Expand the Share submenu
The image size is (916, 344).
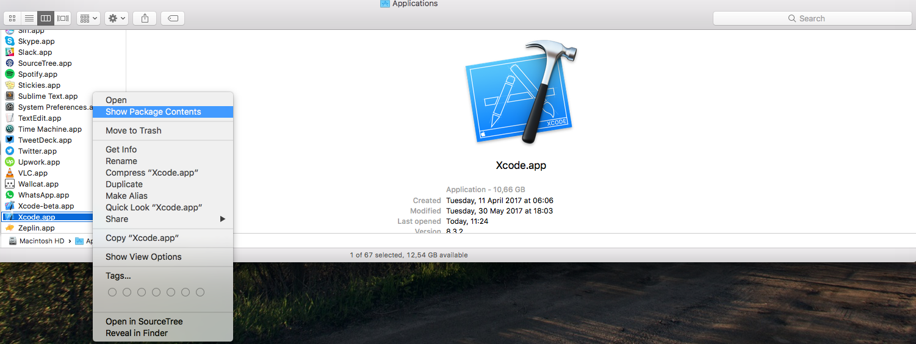(x=163, y=219)
